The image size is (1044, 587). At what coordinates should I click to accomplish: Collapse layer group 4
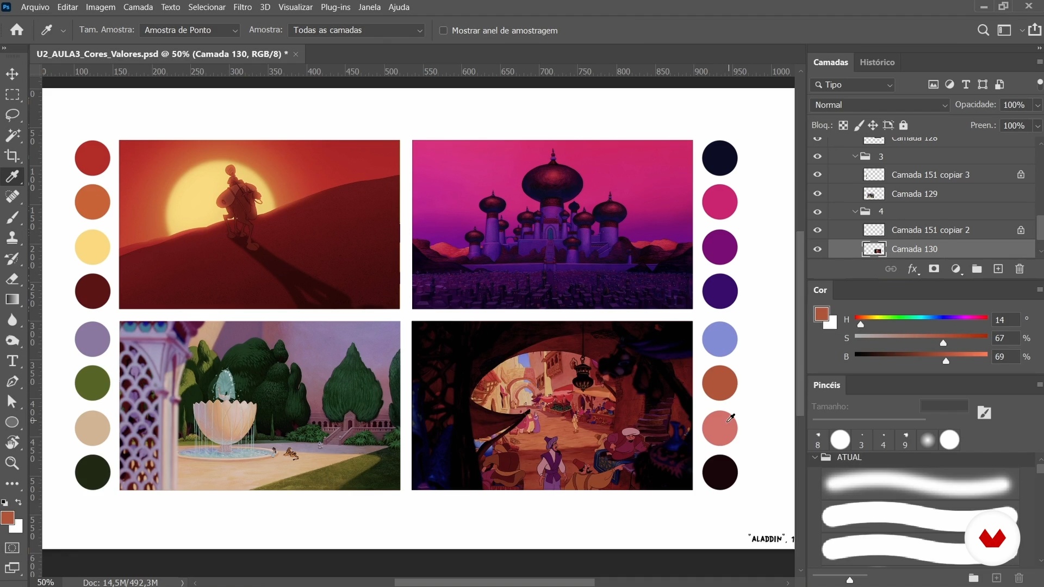click(855, 211)
